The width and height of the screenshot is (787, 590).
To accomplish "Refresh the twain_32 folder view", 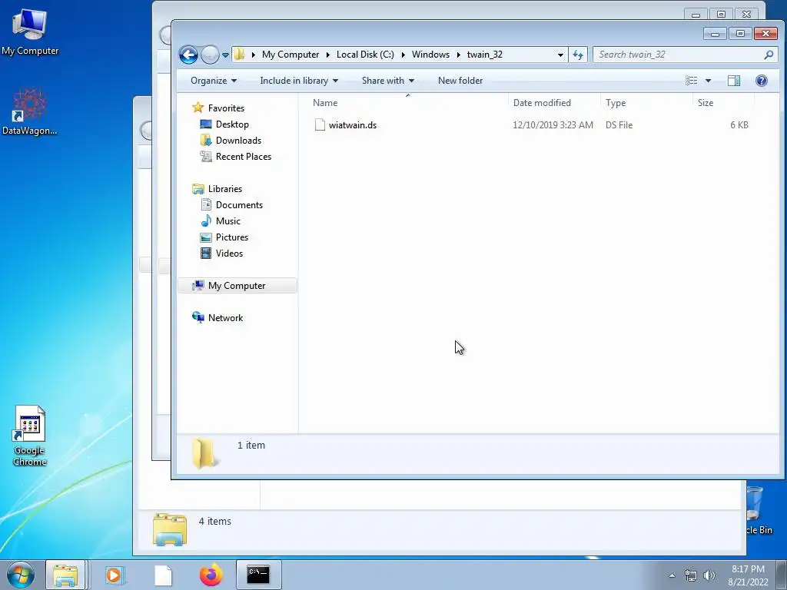I will [x=578, y=55].
